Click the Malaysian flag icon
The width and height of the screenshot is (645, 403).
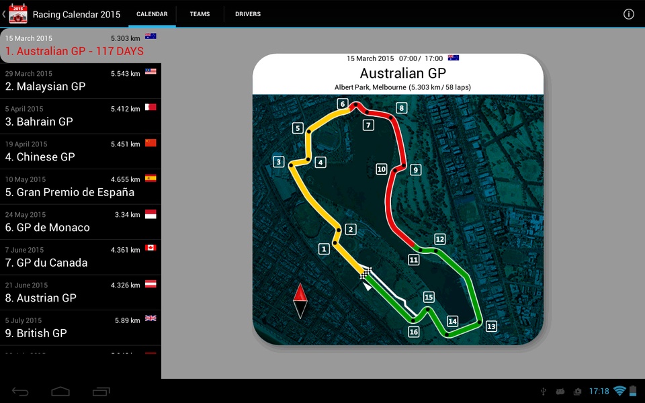(150, 72)
